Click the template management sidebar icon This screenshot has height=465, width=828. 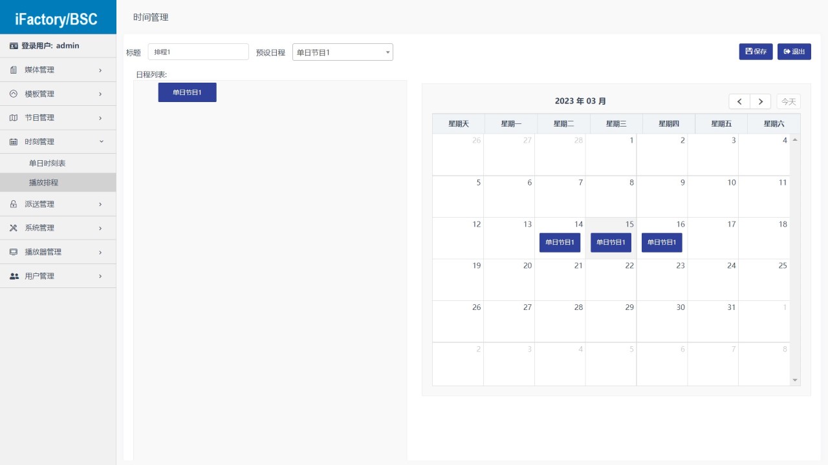pyautogui.click(x=14, y=94)
